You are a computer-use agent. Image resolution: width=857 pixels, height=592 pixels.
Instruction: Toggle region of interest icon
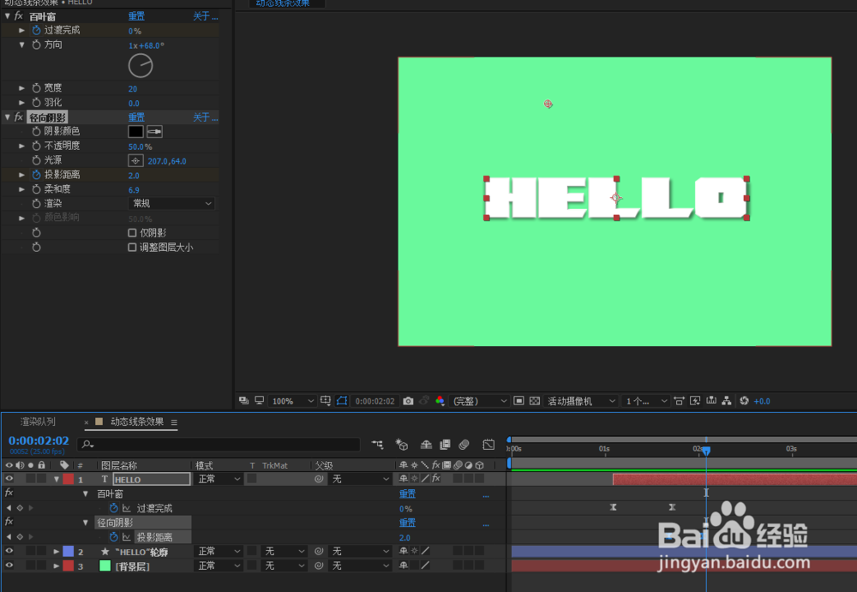(518, 401)
